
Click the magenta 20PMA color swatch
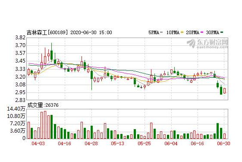coord(202,32)
